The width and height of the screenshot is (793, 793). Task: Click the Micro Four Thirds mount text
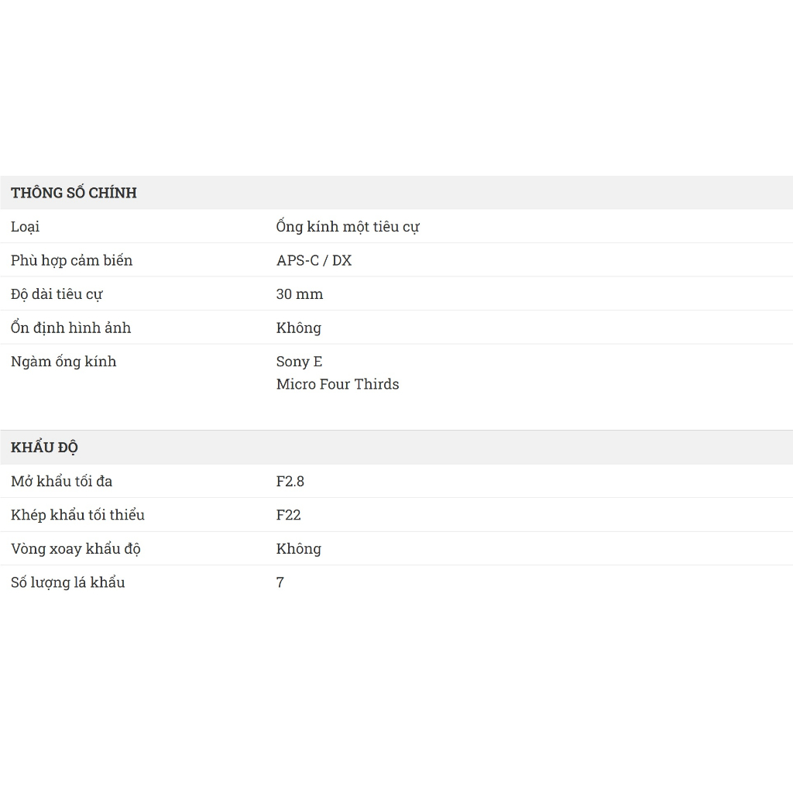click(x=338, y=384)
